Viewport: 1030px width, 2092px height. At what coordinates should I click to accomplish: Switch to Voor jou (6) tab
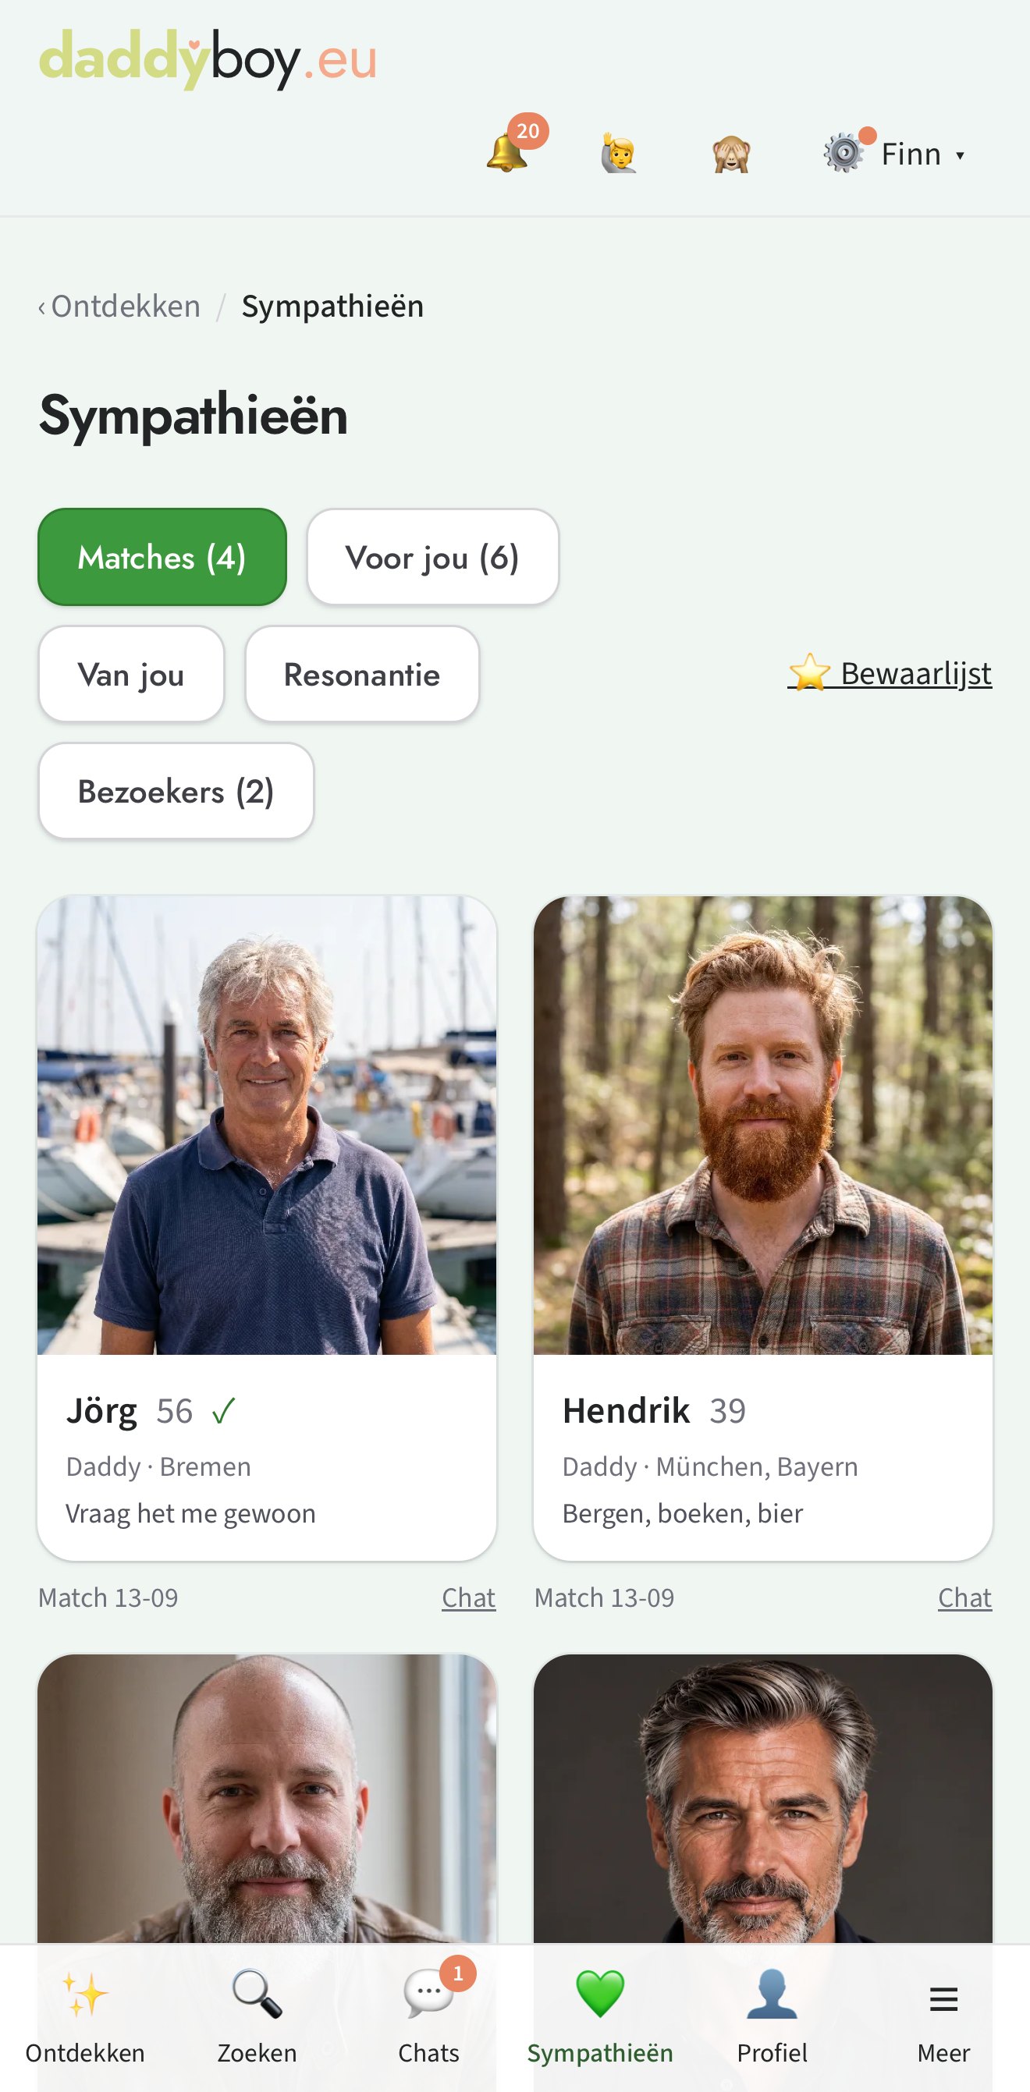pyautogui.click(x=433, y=557)
